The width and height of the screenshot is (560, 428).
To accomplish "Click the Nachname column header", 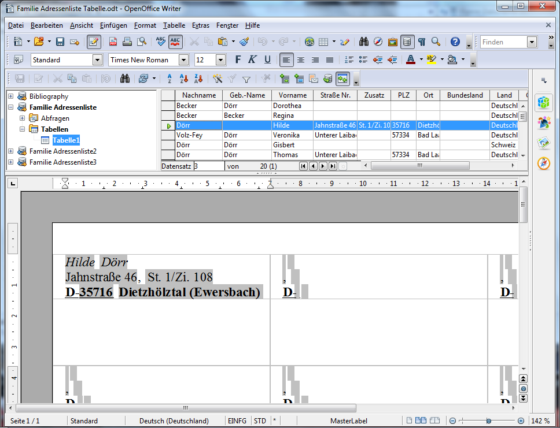I will (198, 95).
